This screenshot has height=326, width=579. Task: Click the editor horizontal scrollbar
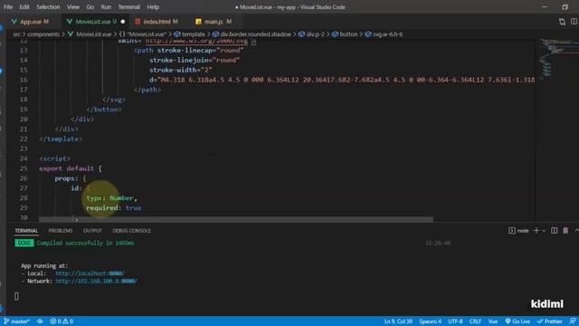[236, 219]
